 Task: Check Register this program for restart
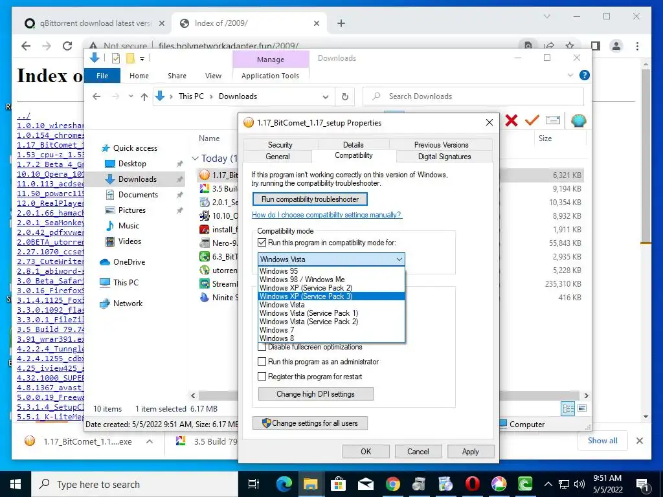click(262, 377)
